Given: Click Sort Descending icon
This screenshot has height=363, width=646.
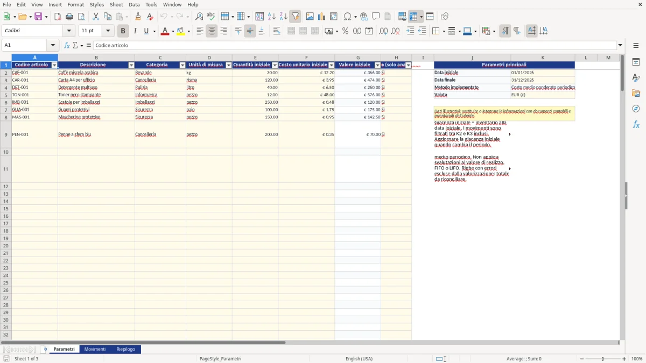Looking at the screenshot, I should 283,17.
